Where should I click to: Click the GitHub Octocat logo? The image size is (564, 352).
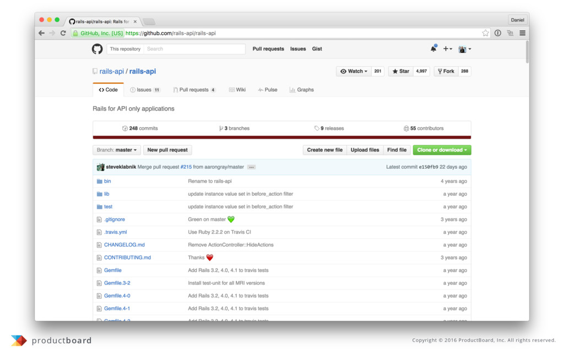tap(97, 49)
